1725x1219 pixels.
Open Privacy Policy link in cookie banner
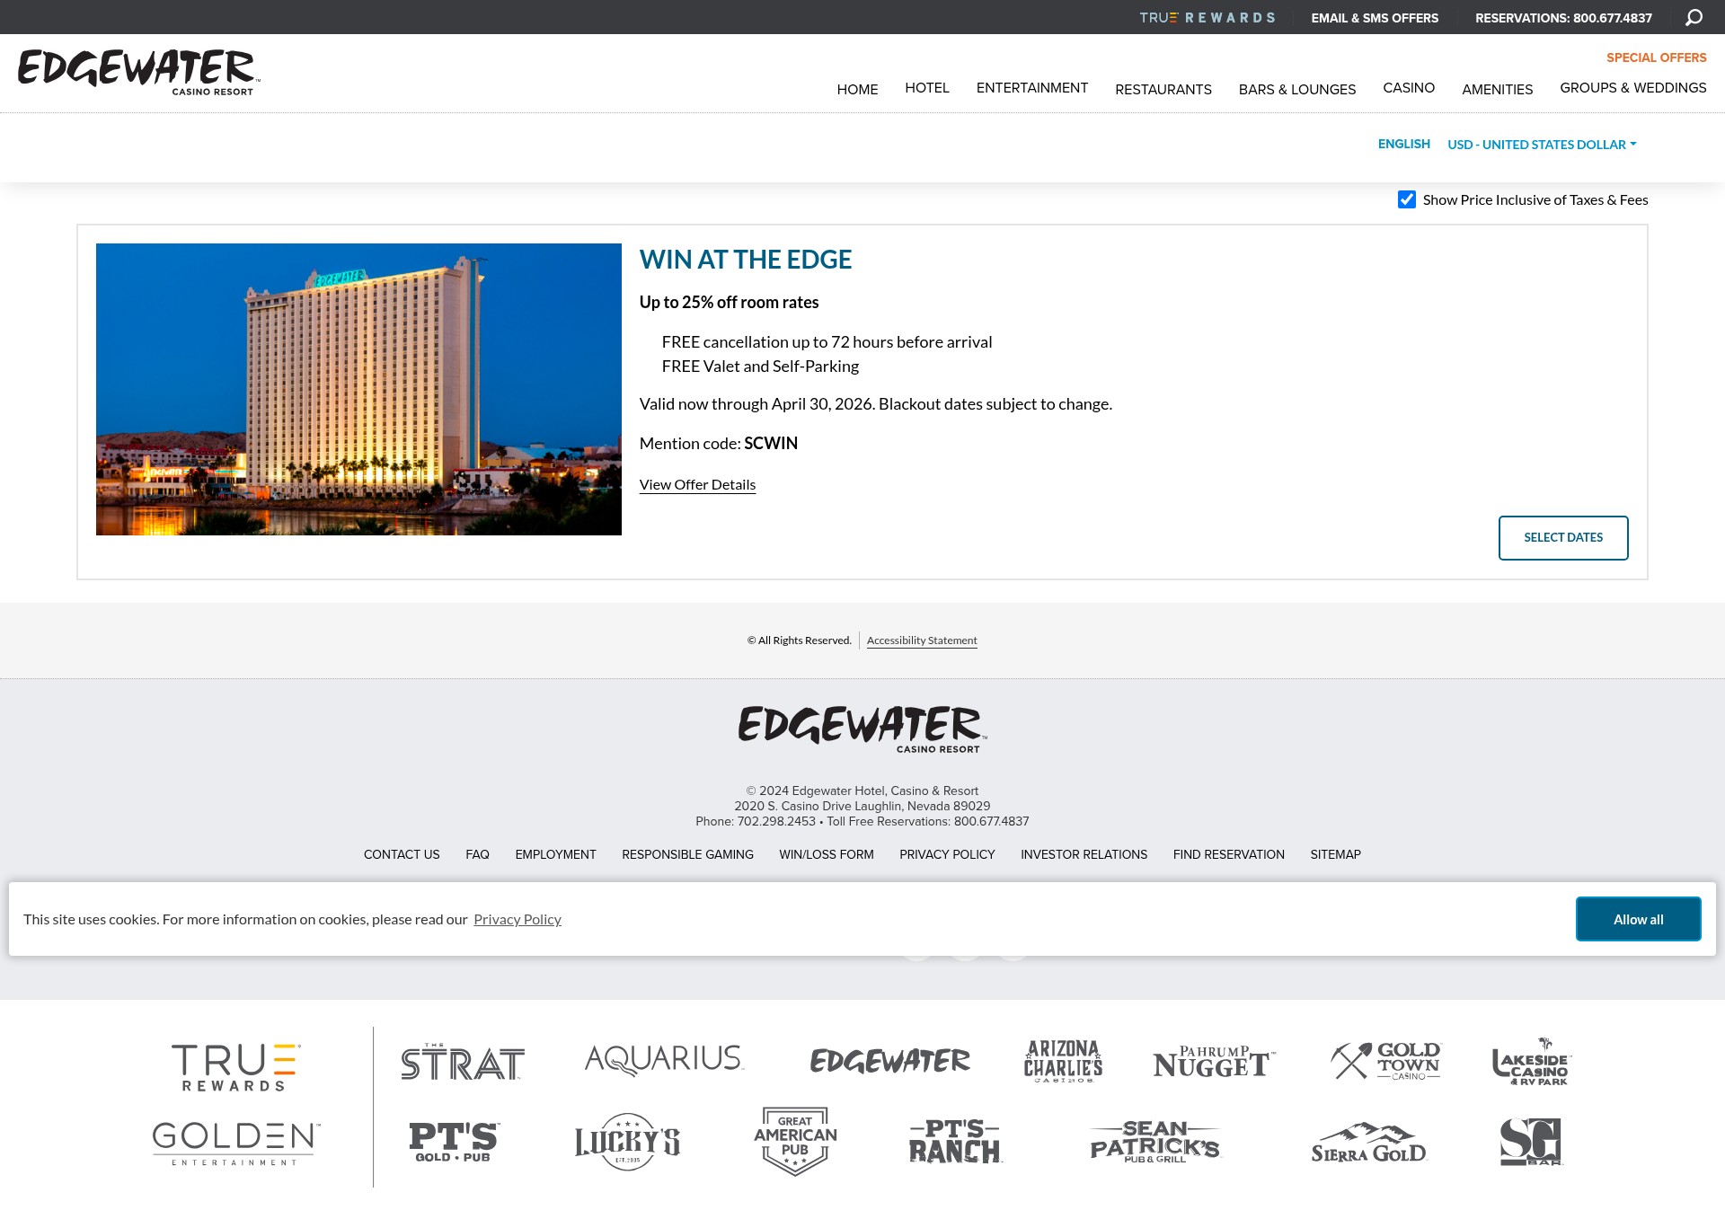tap(517, 919)
